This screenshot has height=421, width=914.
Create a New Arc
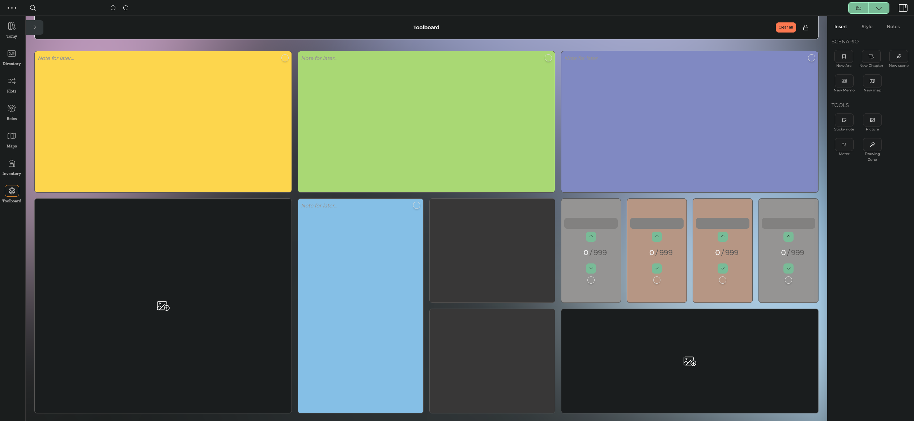pos(843,57)
